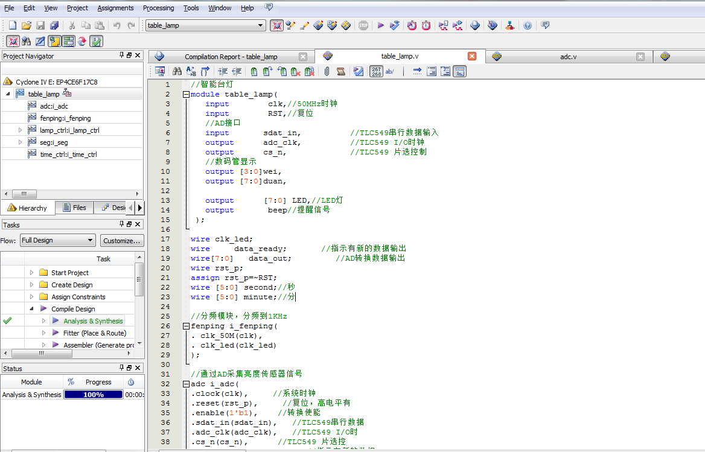The image size is (705, 452).
Task: Open the Assignments menu
Action: click(115, 8)
